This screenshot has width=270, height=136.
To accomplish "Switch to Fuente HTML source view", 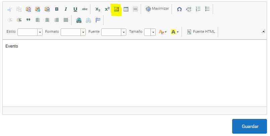I will (201, 32).
